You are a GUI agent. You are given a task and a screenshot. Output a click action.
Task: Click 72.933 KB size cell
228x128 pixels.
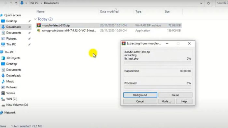[175, 25]
